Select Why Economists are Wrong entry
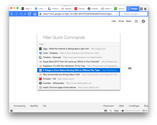Viewport: 157px width, 125px height. click(x=79, y=75)
